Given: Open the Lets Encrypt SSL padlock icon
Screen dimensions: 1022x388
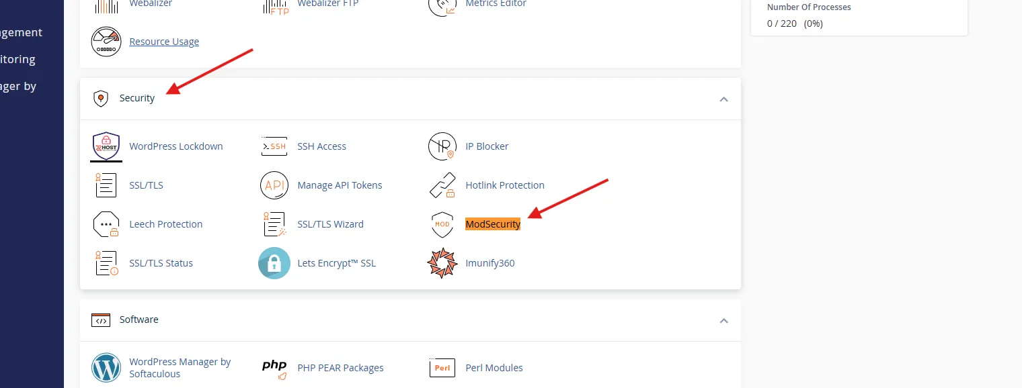Looking at the screenshot, I should pos(274,263).
